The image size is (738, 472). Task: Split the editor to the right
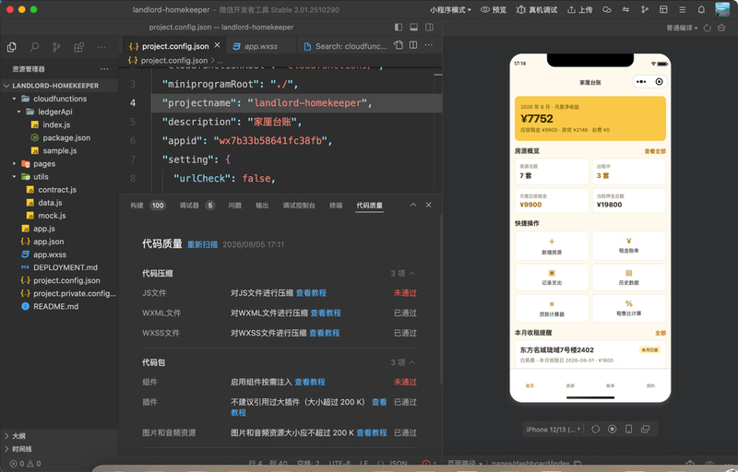(413, 45)
